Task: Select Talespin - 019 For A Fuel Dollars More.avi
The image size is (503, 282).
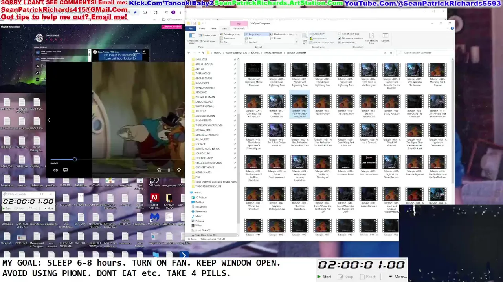Action: (x=276, y=136)
